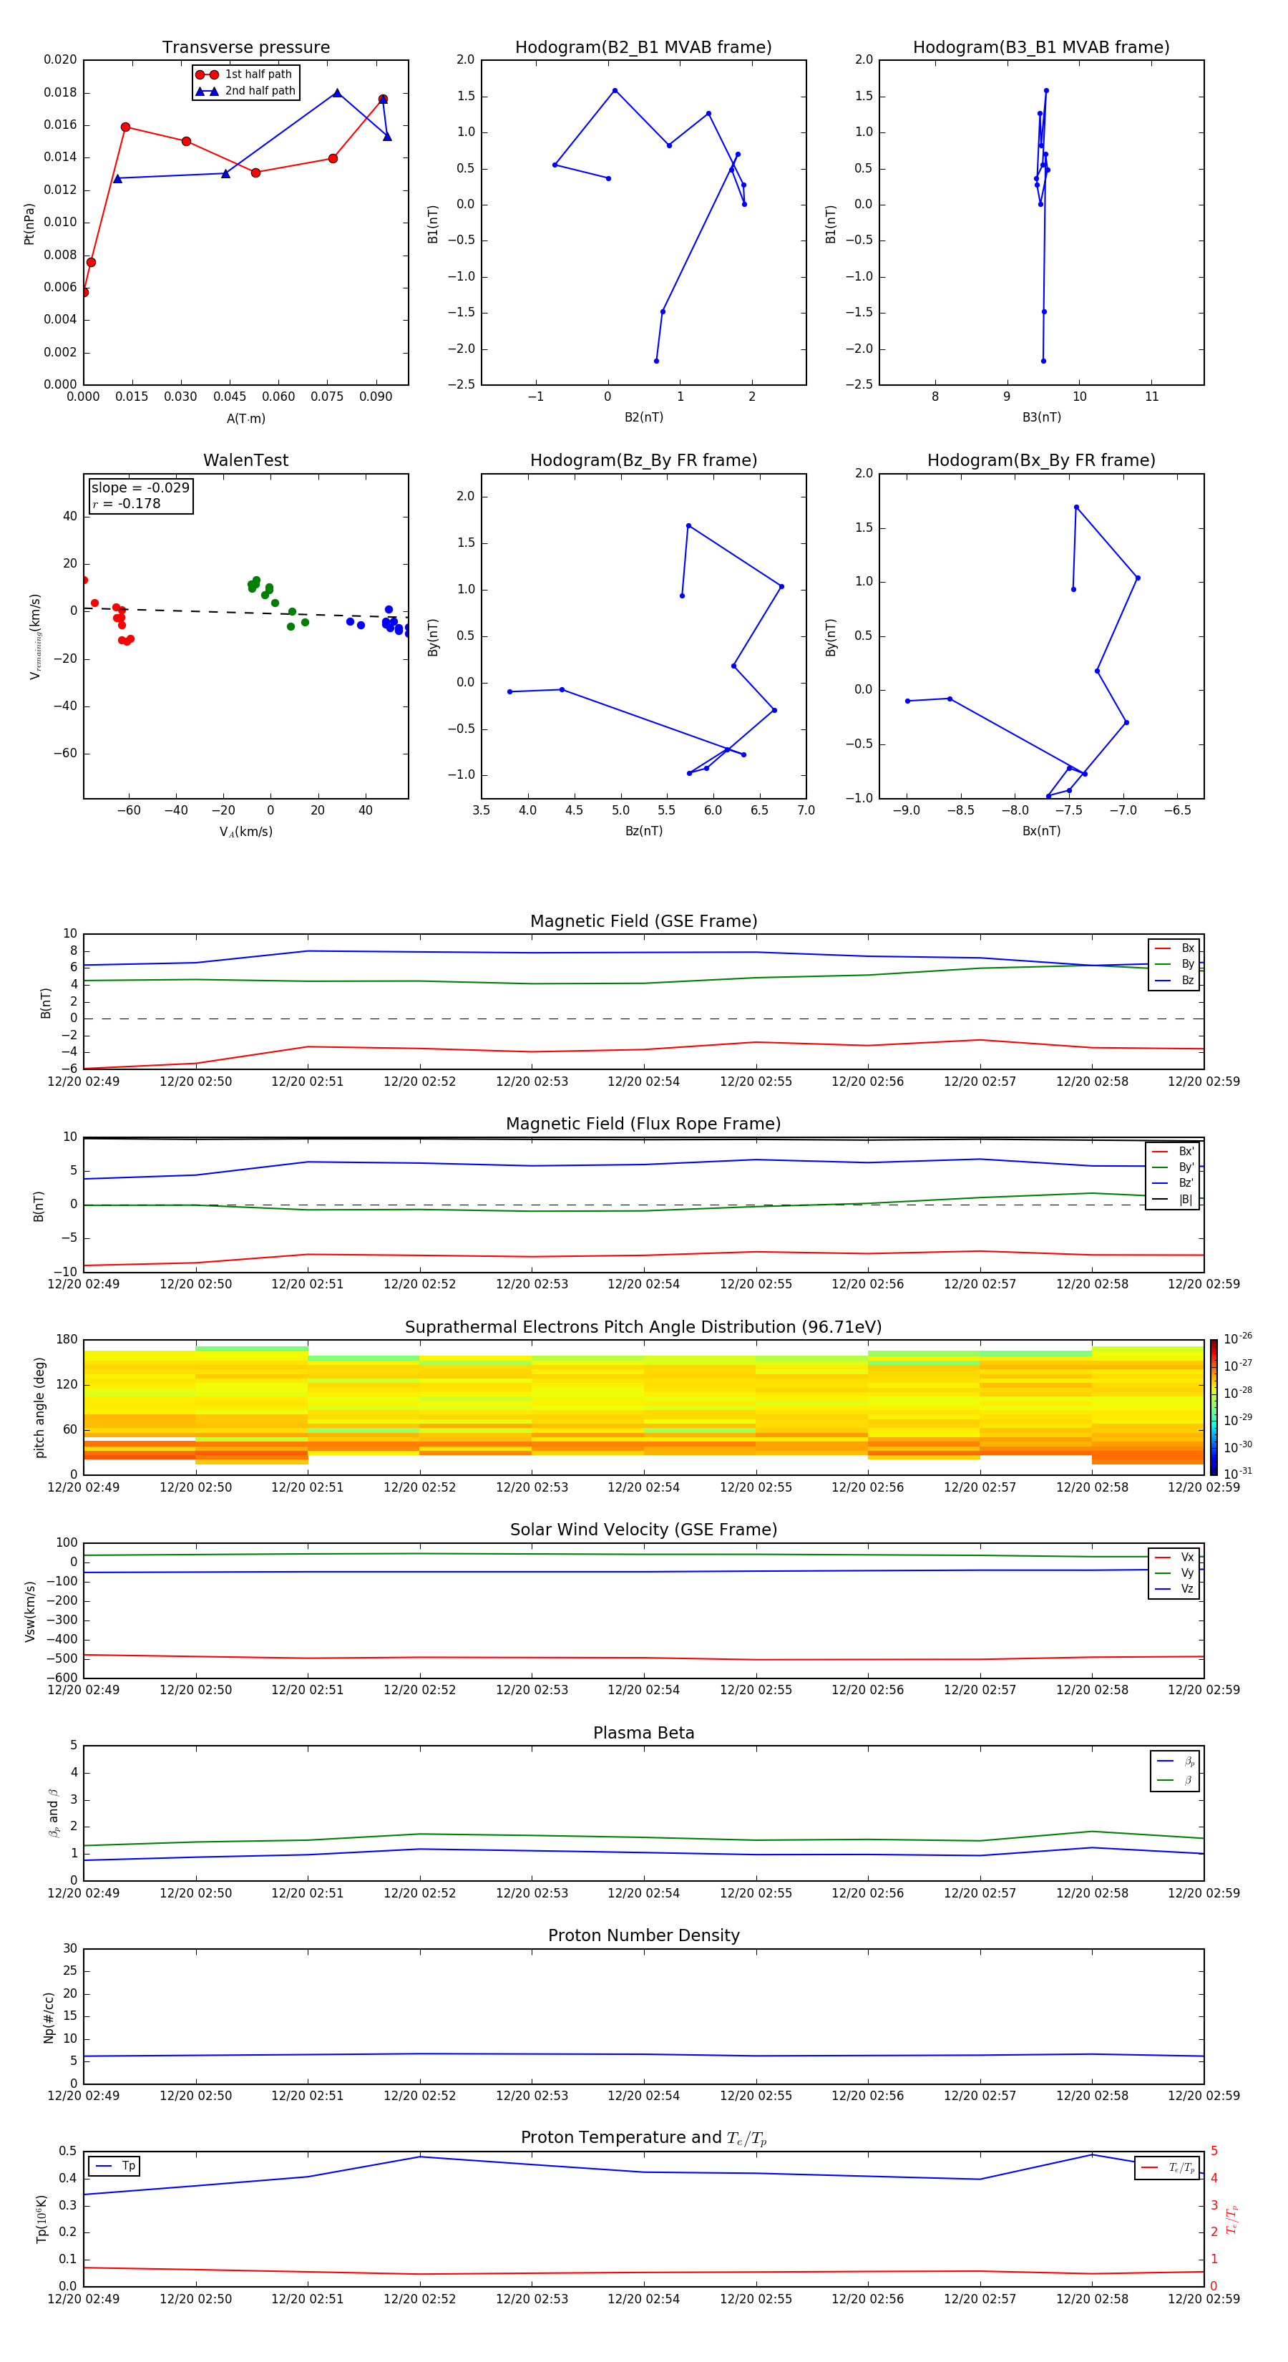
Task: Click the "Solar Wind Velocity (GSE Frame)" title
Action: [643, 1530]
